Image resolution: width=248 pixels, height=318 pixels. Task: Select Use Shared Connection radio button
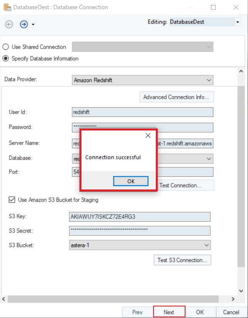(x=6, y=47)
